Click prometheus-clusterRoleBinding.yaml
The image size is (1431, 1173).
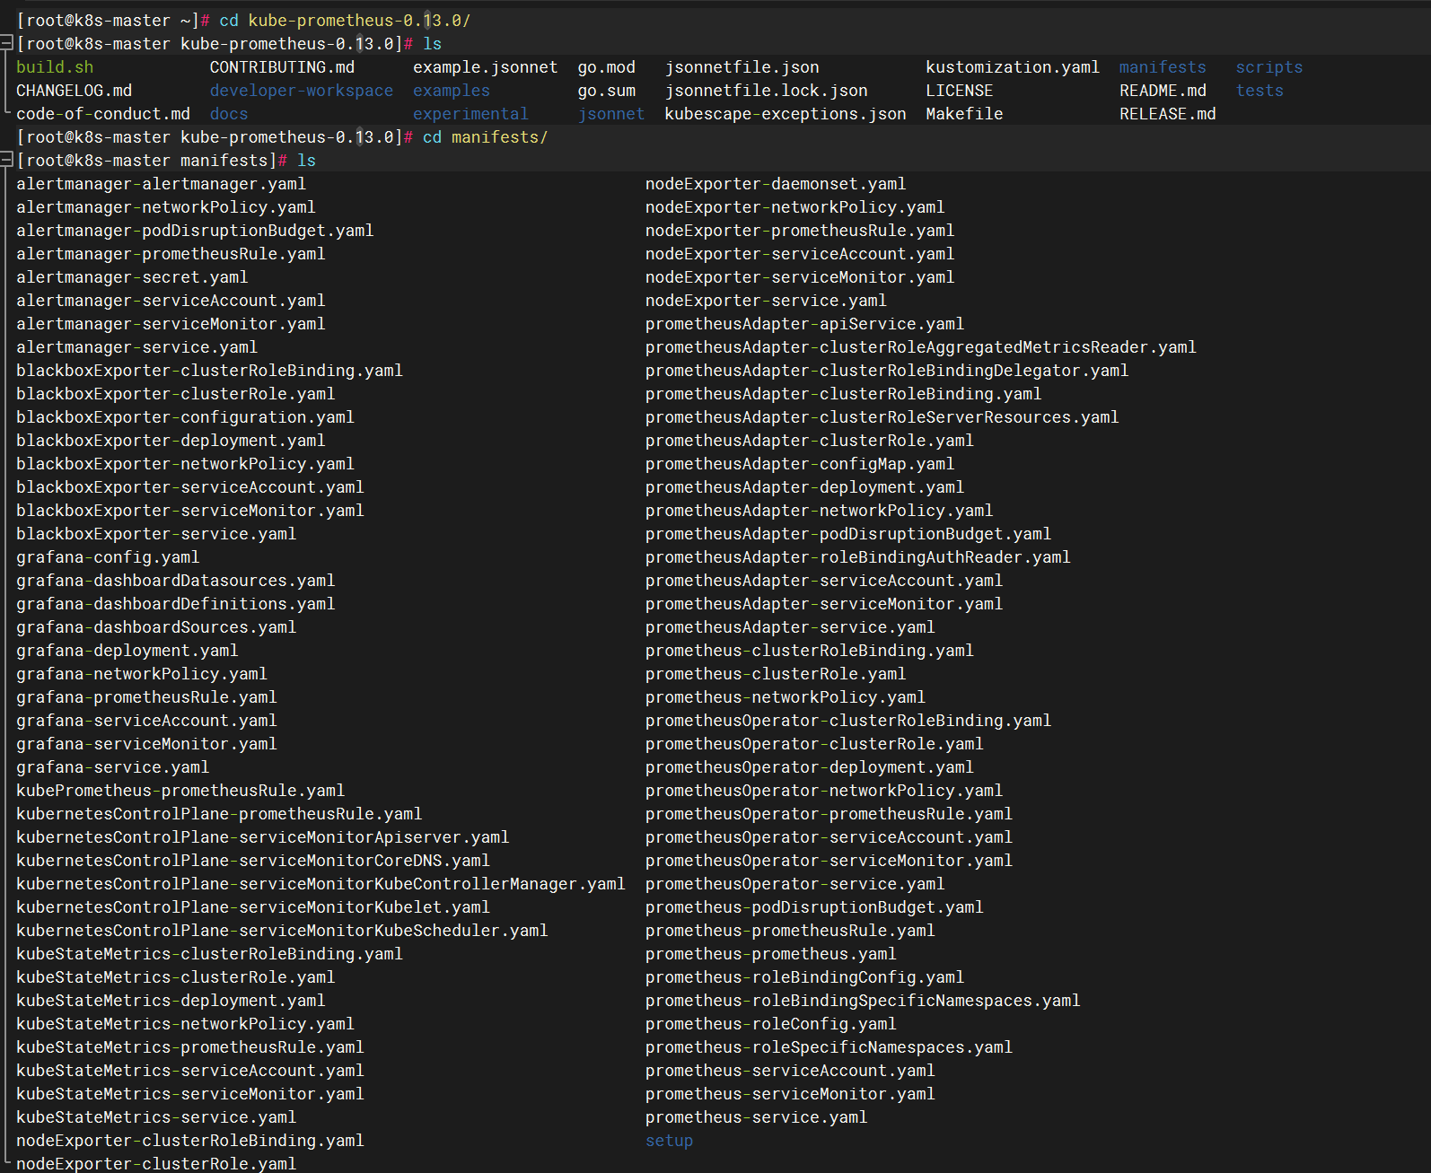click(x=810, y=651)
